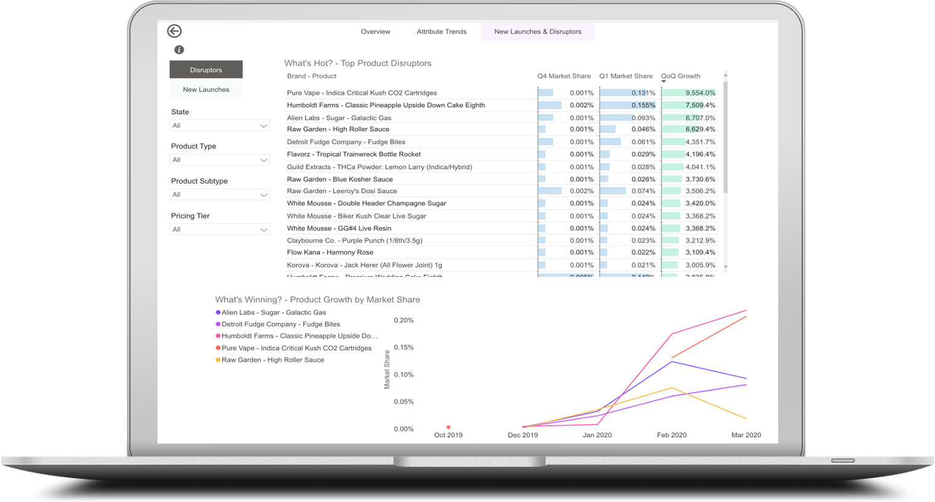Click Raw Garden legend color dot
The height and width of the screenshot is (502, 935).
[218, 360]
